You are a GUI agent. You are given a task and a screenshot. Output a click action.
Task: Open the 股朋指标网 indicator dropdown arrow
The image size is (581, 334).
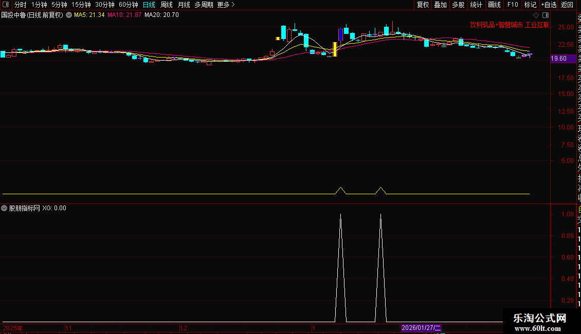(x=4, y=208)
